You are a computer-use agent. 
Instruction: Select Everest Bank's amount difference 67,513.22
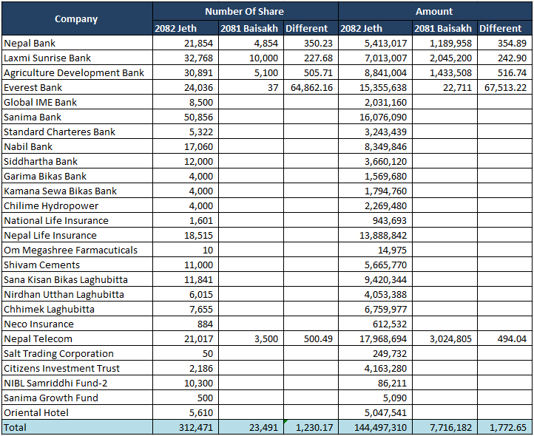coord(504,88)
